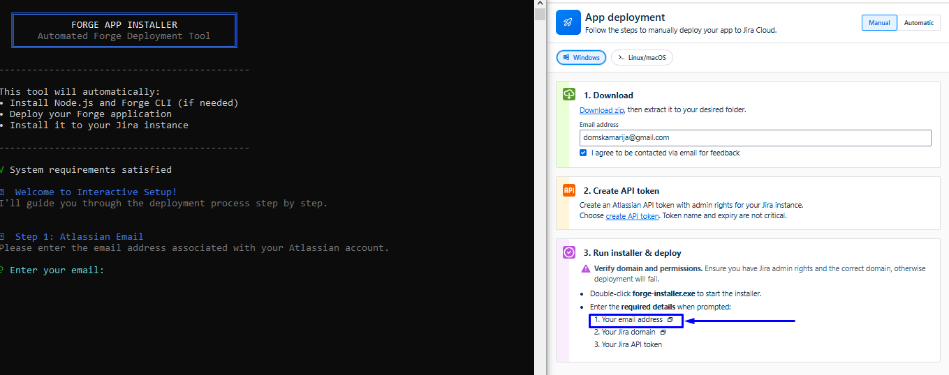This screenshot has height=375, width=949.
Task: Copy Jira domain using the copy icon
Action: 663,332
